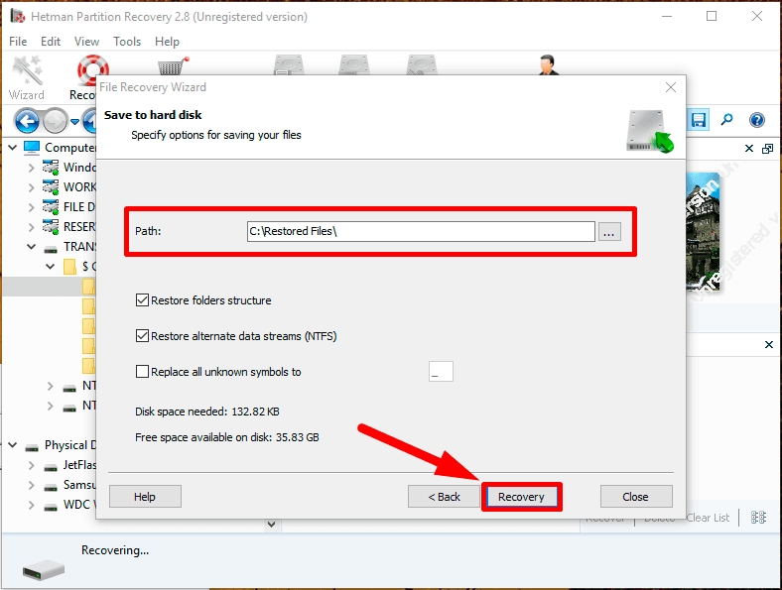Click the TRANS drive icon in tree

point(51,248)
